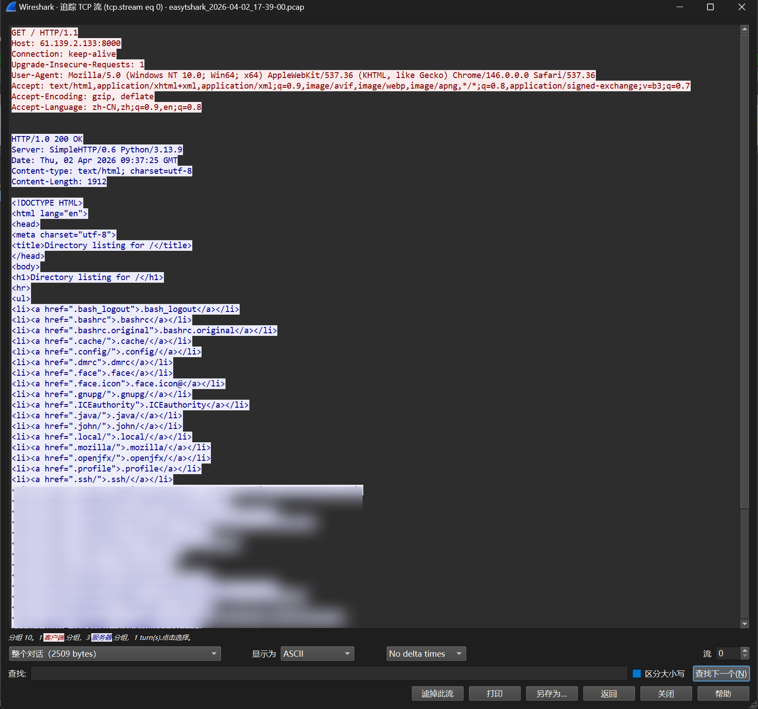Image resolution: width=758 pixels, height=709 pixels.
Task: Click the scrollbar down arrow
Action: [745, 623]
